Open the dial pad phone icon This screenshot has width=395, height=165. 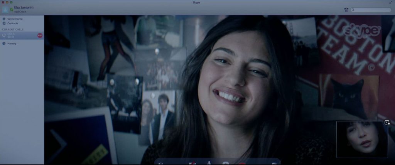pyautogui.click(x=346, y=10)
